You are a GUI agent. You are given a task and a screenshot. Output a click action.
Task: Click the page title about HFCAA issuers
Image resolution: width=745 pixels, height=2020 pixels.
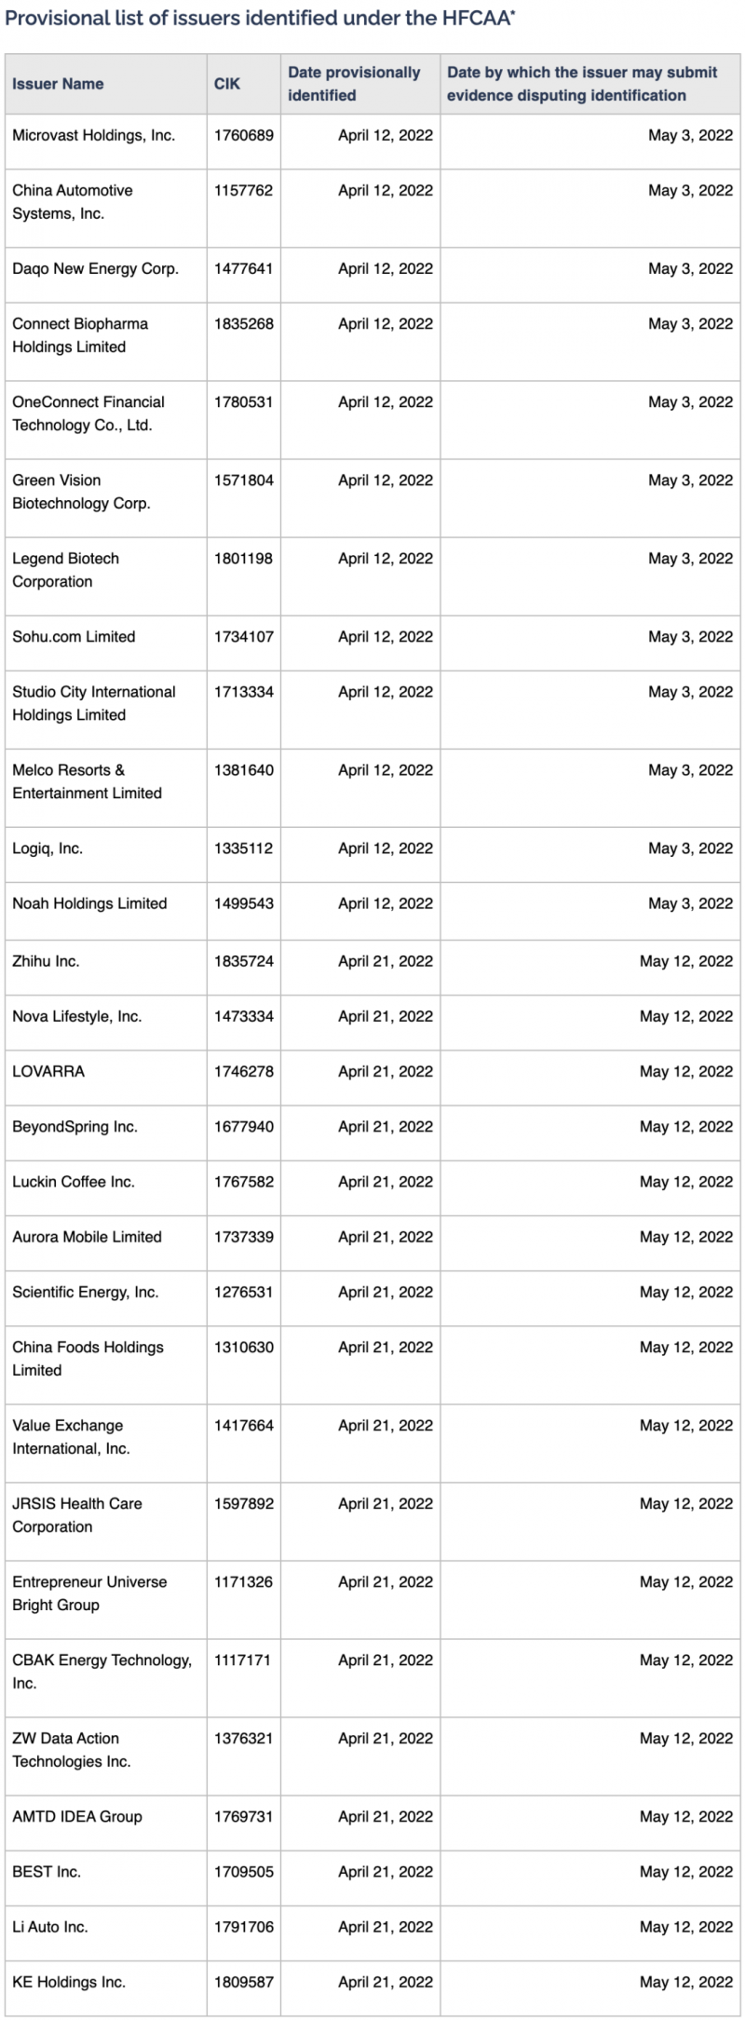[x=260, y=19]
